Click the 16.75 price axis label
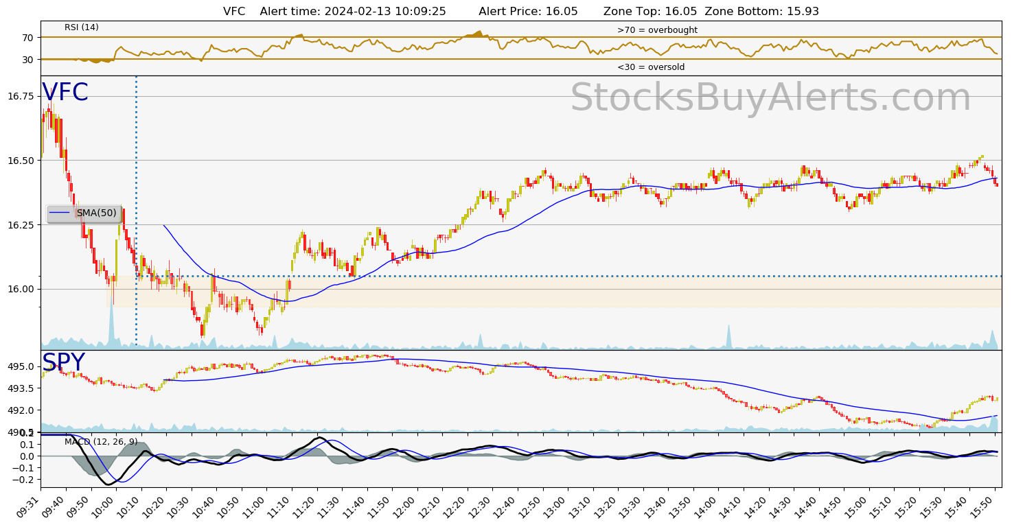 tap(21, 96)
